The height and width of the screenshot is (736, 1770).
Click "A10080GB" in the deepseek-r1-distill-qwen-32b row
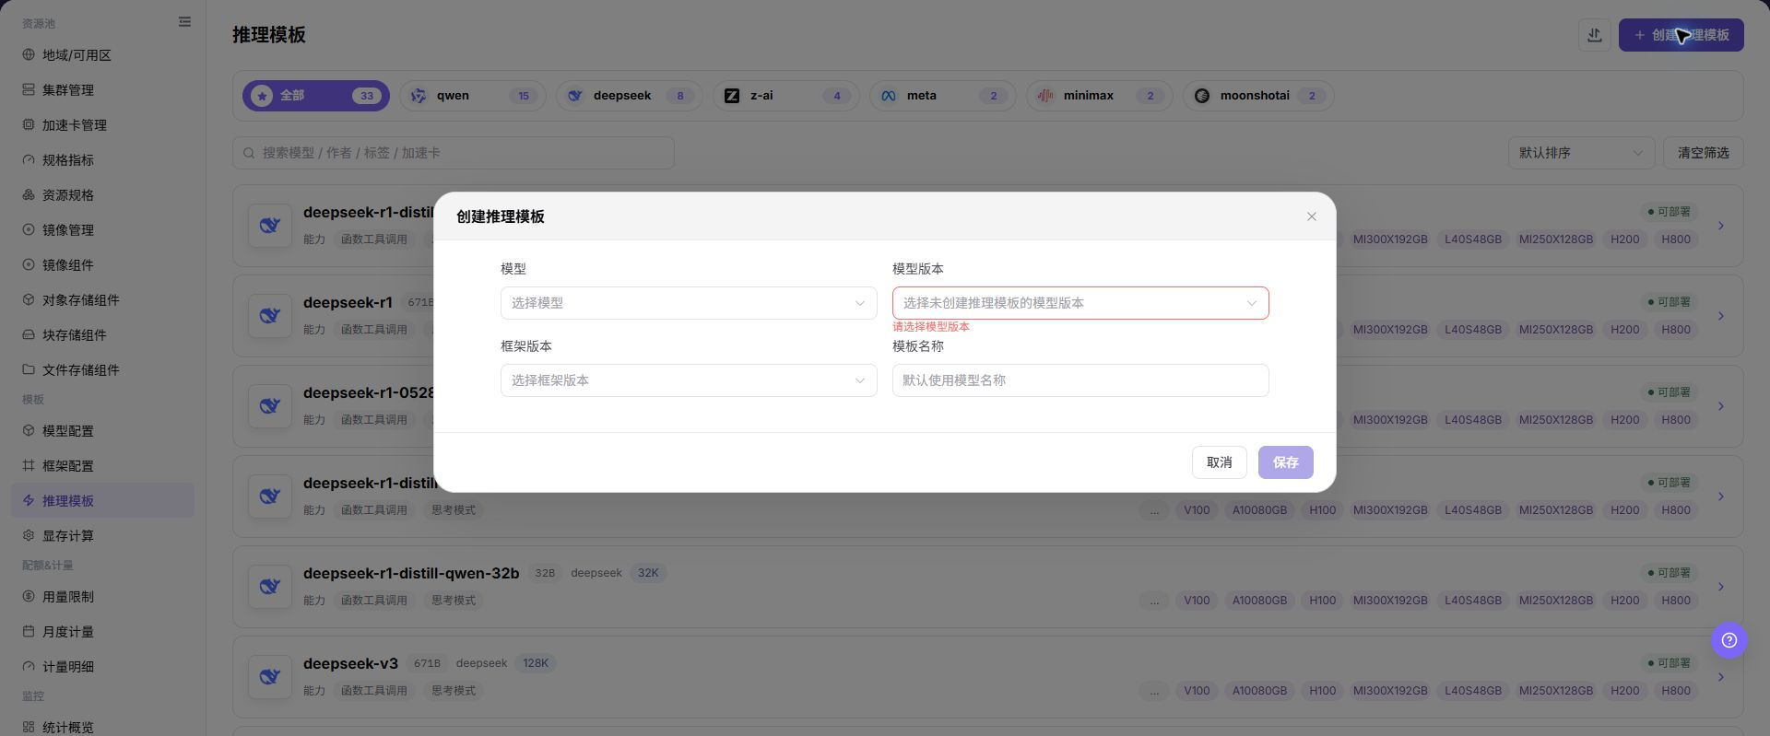[x=1259, y=601]
